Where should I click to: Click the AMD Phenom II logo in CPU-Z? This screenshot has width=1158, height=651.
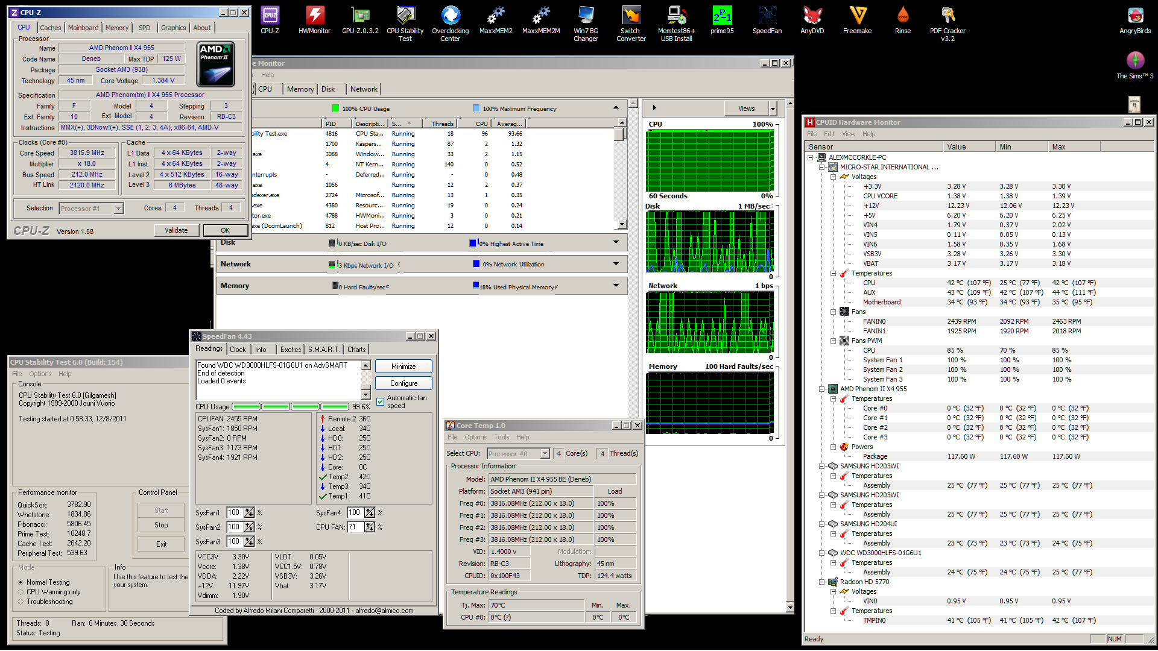click(215, 64)
